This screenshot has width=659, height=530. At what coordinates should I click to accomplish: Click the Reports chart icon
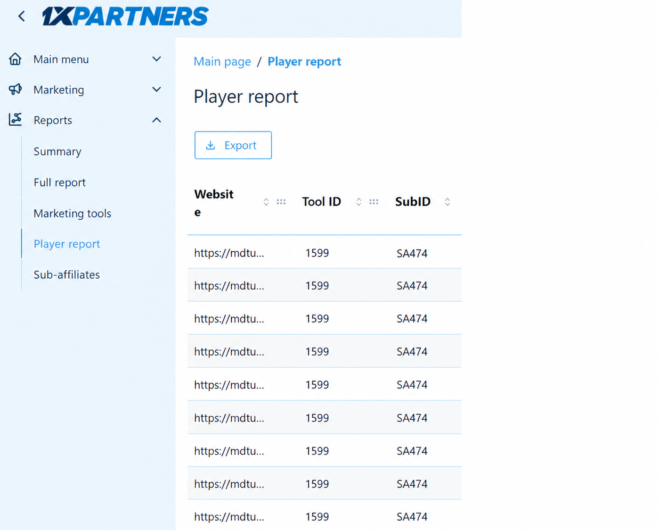(x=15, y=119)
